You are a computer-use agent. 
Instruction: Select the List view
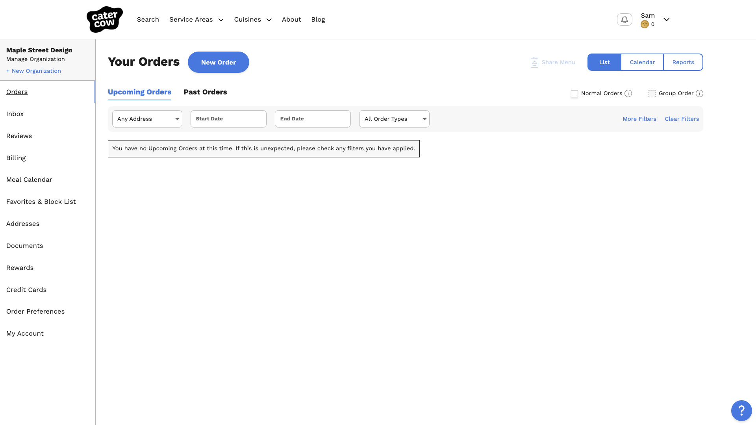(x=604, y=62)
